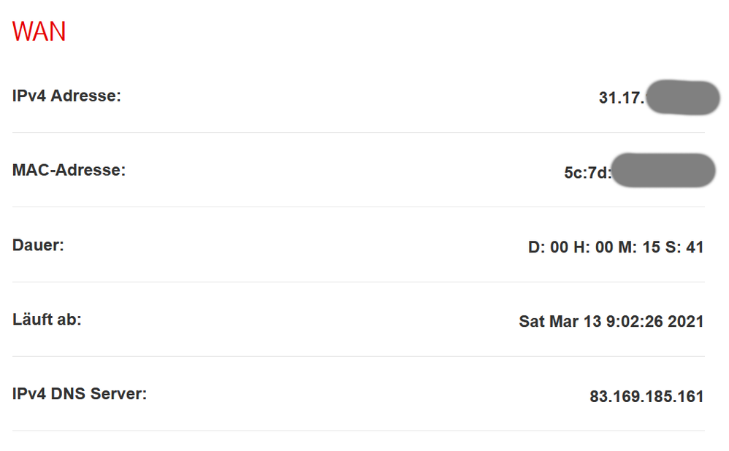
Task: Click the hours value H: 00
Action: 593,248
